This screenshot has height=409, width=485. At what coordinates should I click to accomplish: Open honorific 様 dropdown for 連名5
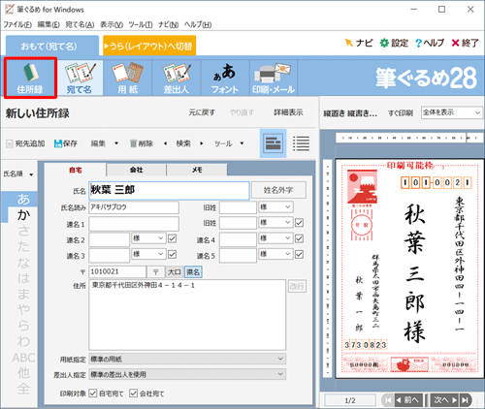click(x=275, y=254)
